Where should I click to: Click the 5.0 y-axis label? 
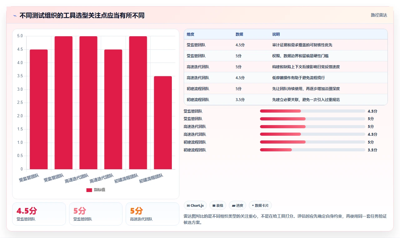pyautogui.click(x=20, y=36)
